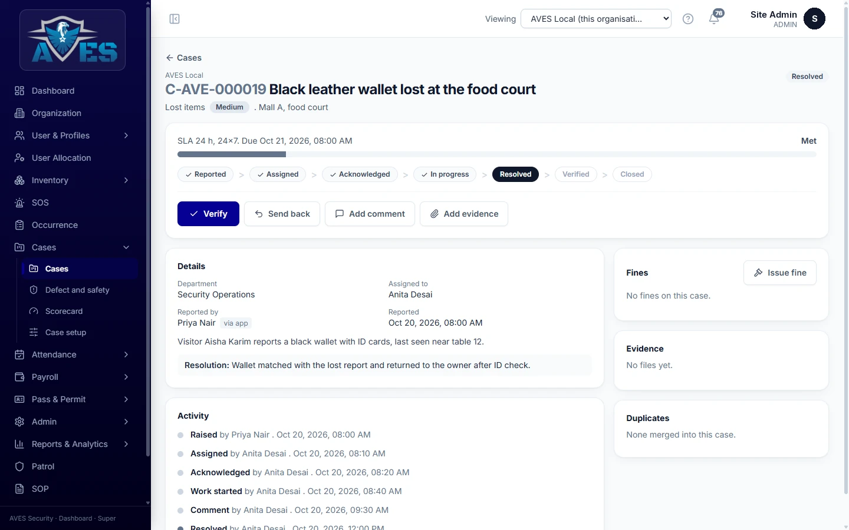Click the Patrol shield icon
Viewport: 849px width, 530px height.
click(x=19, y=466)
